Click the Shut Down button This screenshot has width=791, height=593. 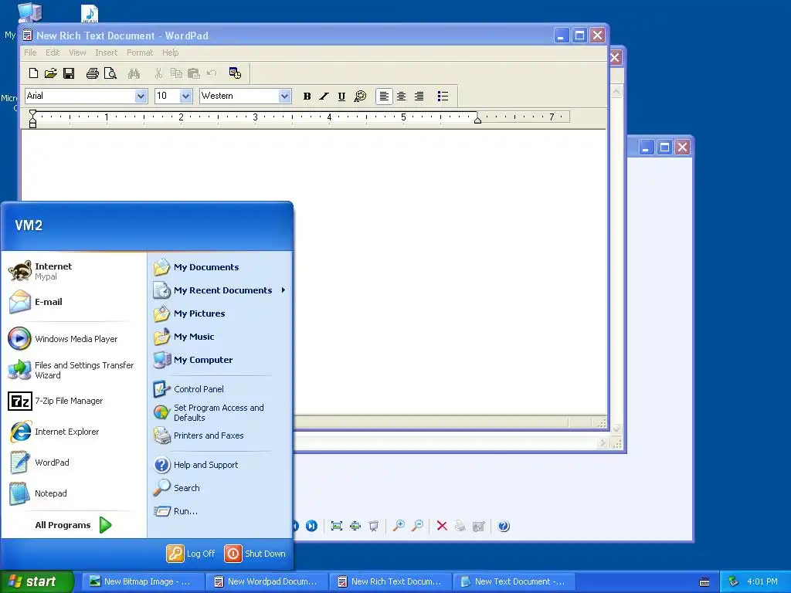[x=255, y=554]
